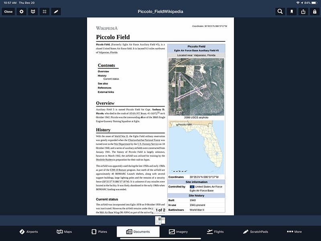Viewport: 321px width, 241px height.
Task: Tap coordinates text at page top
Action: (x=209, y=26)
